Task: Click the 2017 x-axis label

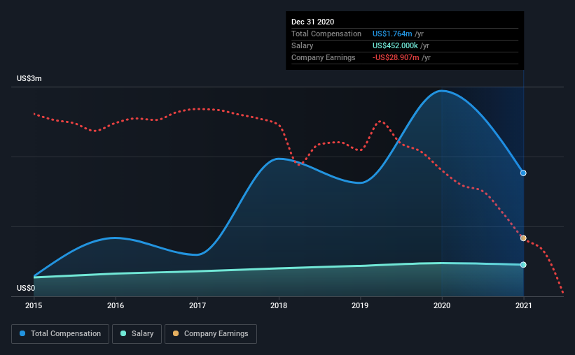Action: 198,305
